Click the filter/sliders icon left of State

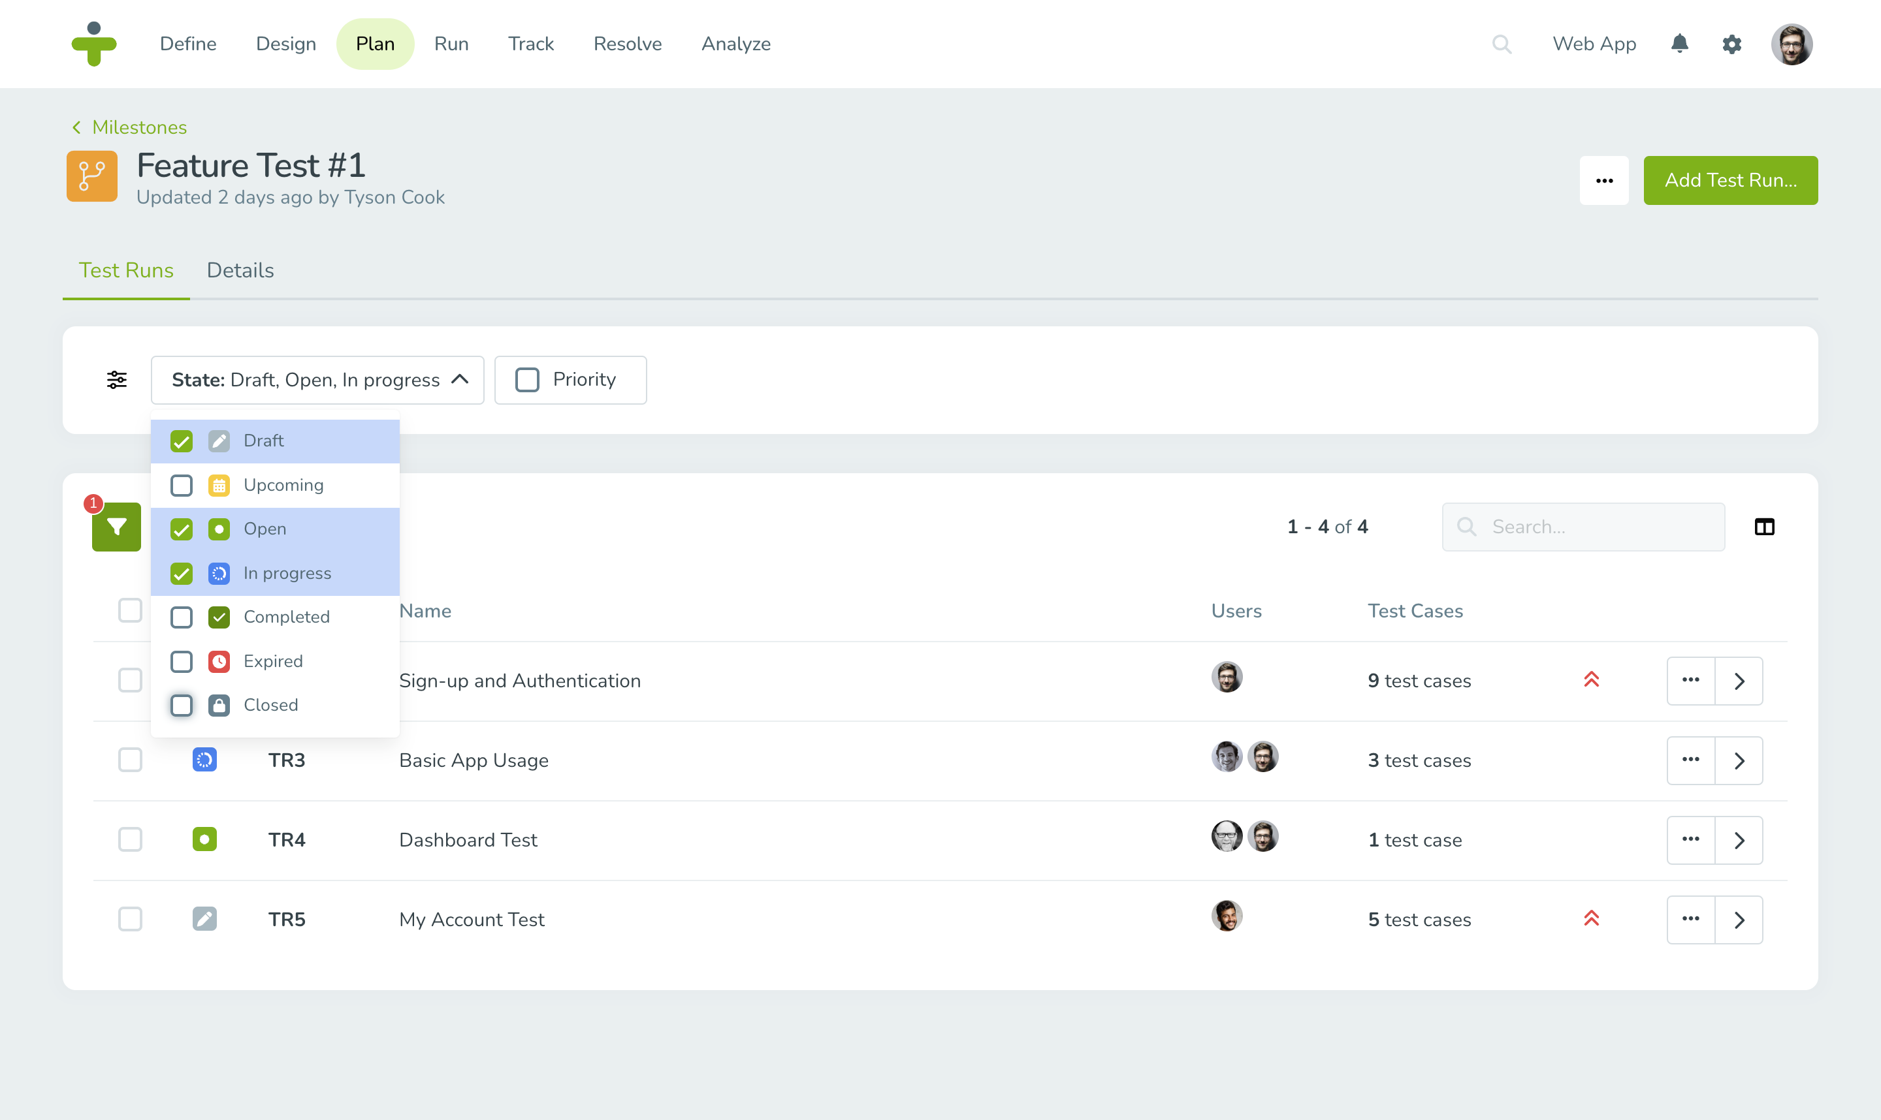118,380
